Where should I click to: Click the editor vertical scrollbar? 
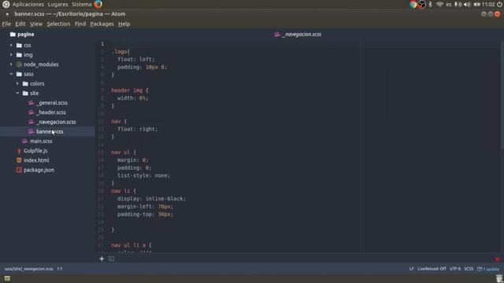(x=502, y=96)
